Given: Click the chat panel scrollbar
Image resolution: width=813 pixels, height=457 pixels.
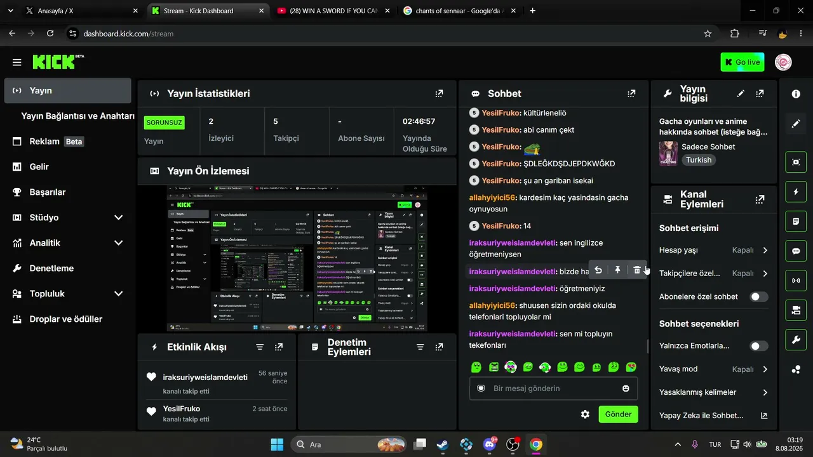Looking at the screenshot, I should (647, 346).
